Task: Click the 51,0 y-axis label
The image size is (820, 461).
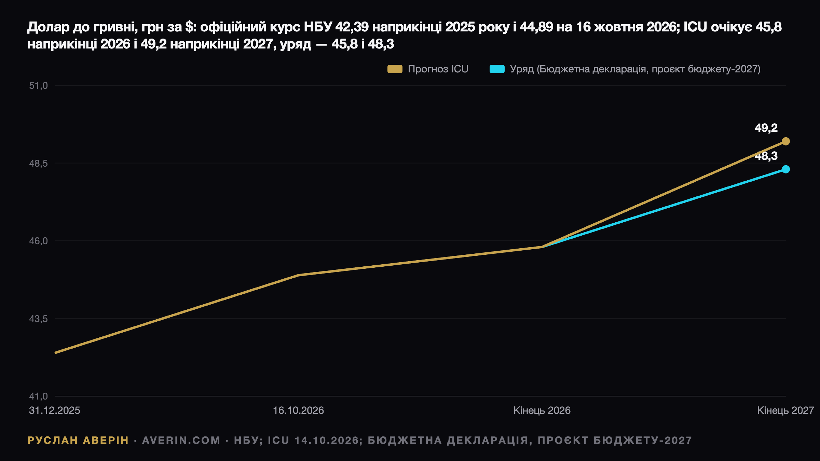Action: pyautogui.click(x=38, y=86)
